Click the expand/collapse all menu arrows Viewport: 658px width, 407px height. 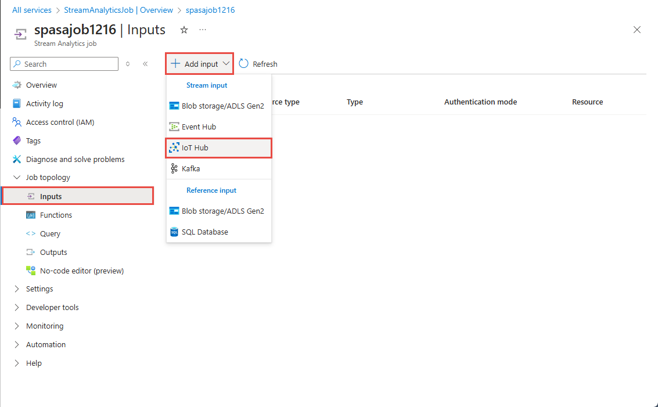point(128,64)
